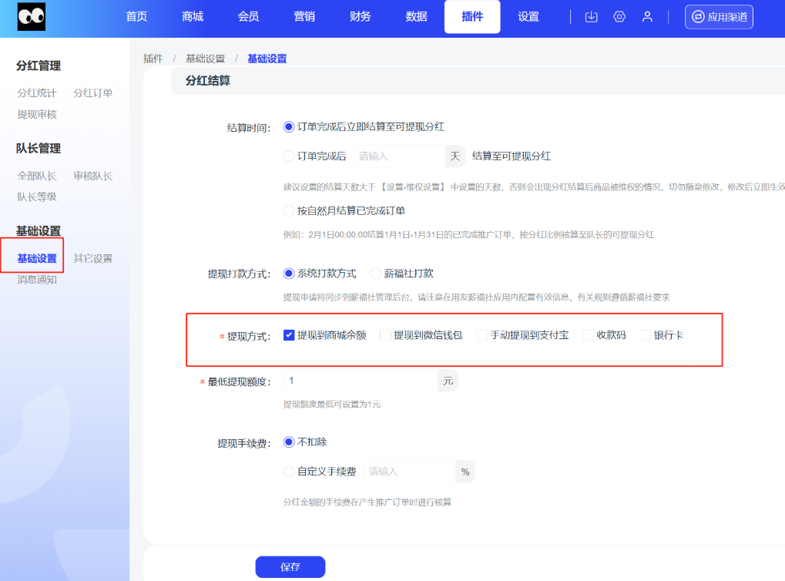Screen dimensions: 785x581
Task: Click 基础设置 breadcrumb middle link
Action: (205, 59)
